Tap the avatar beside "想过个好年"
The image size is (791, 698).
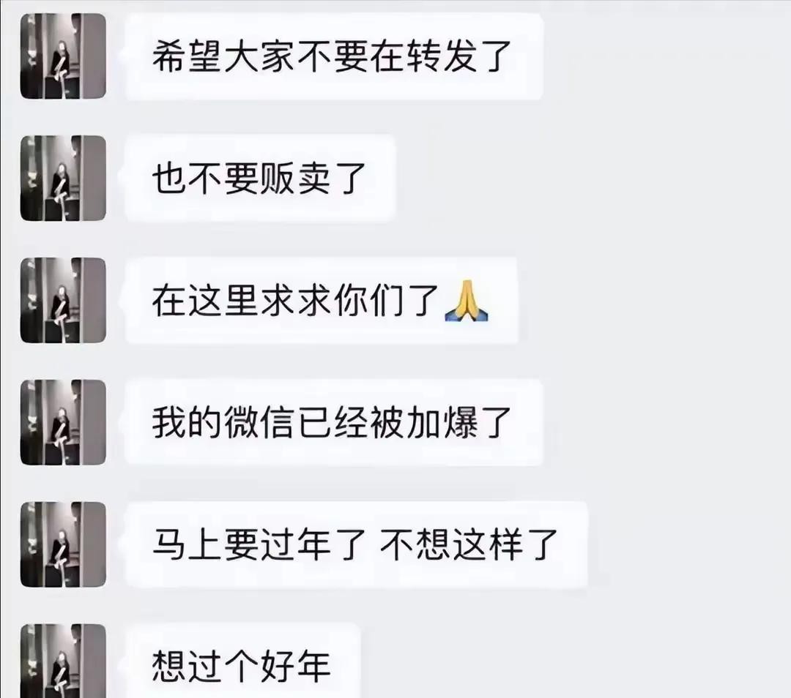point(63,661)
